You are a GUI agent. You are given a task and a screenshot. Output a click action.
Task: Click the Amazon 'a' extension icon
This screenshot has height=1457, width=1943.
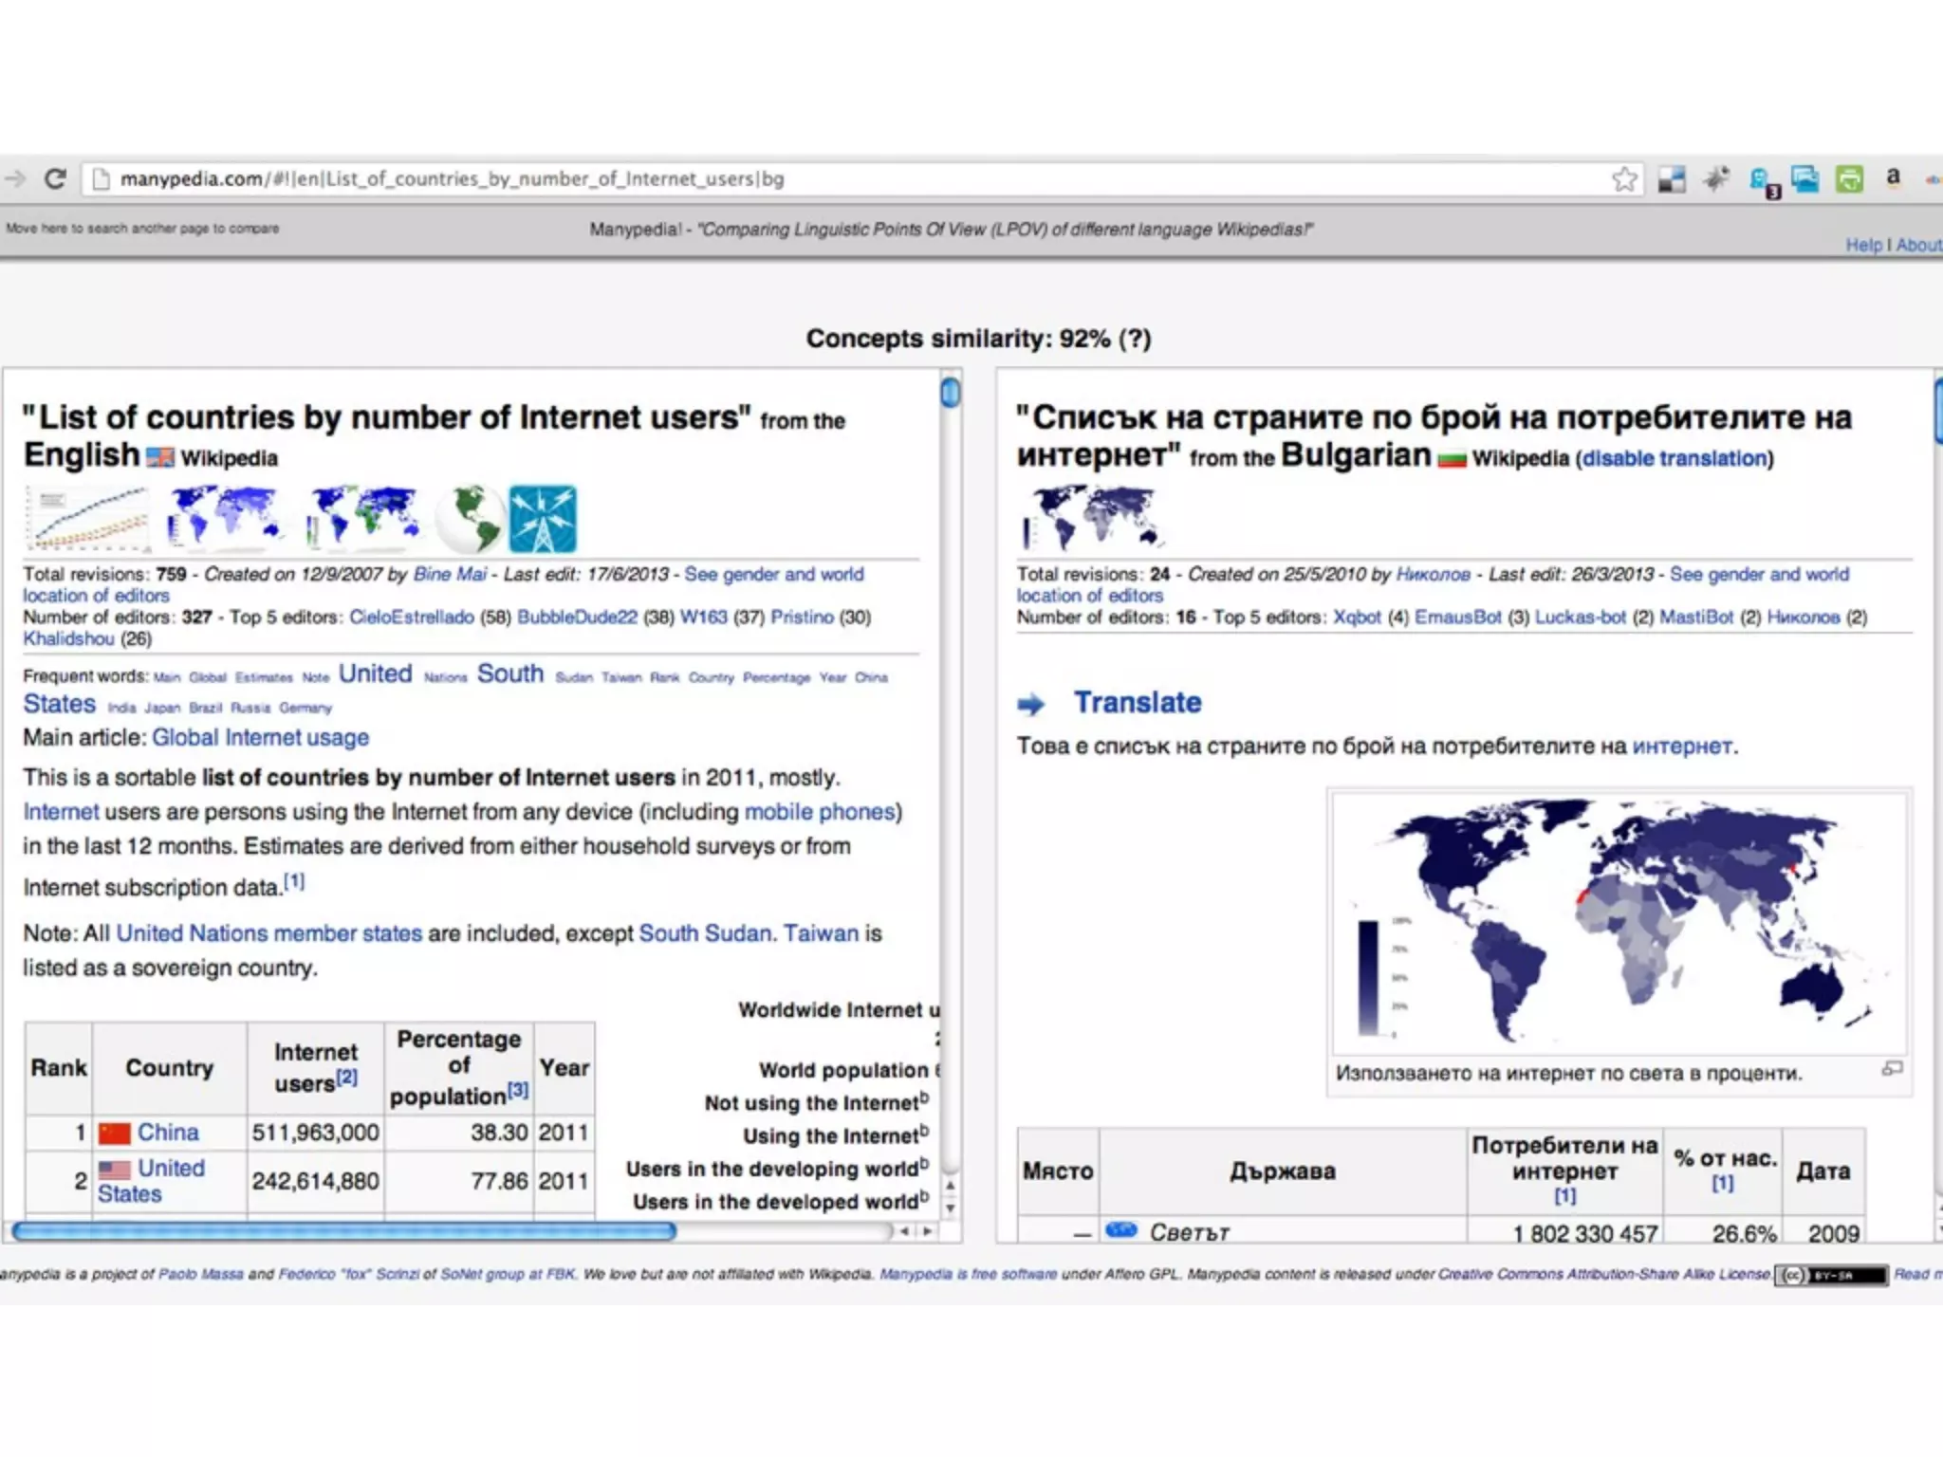tap(1893, 177)
